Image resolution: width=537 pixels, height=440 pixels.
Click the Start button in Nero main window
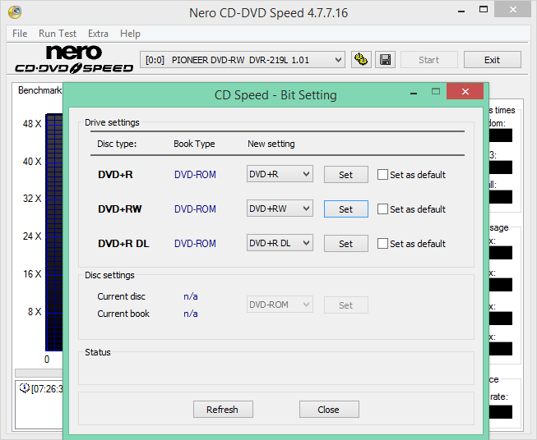coord(428,60)
